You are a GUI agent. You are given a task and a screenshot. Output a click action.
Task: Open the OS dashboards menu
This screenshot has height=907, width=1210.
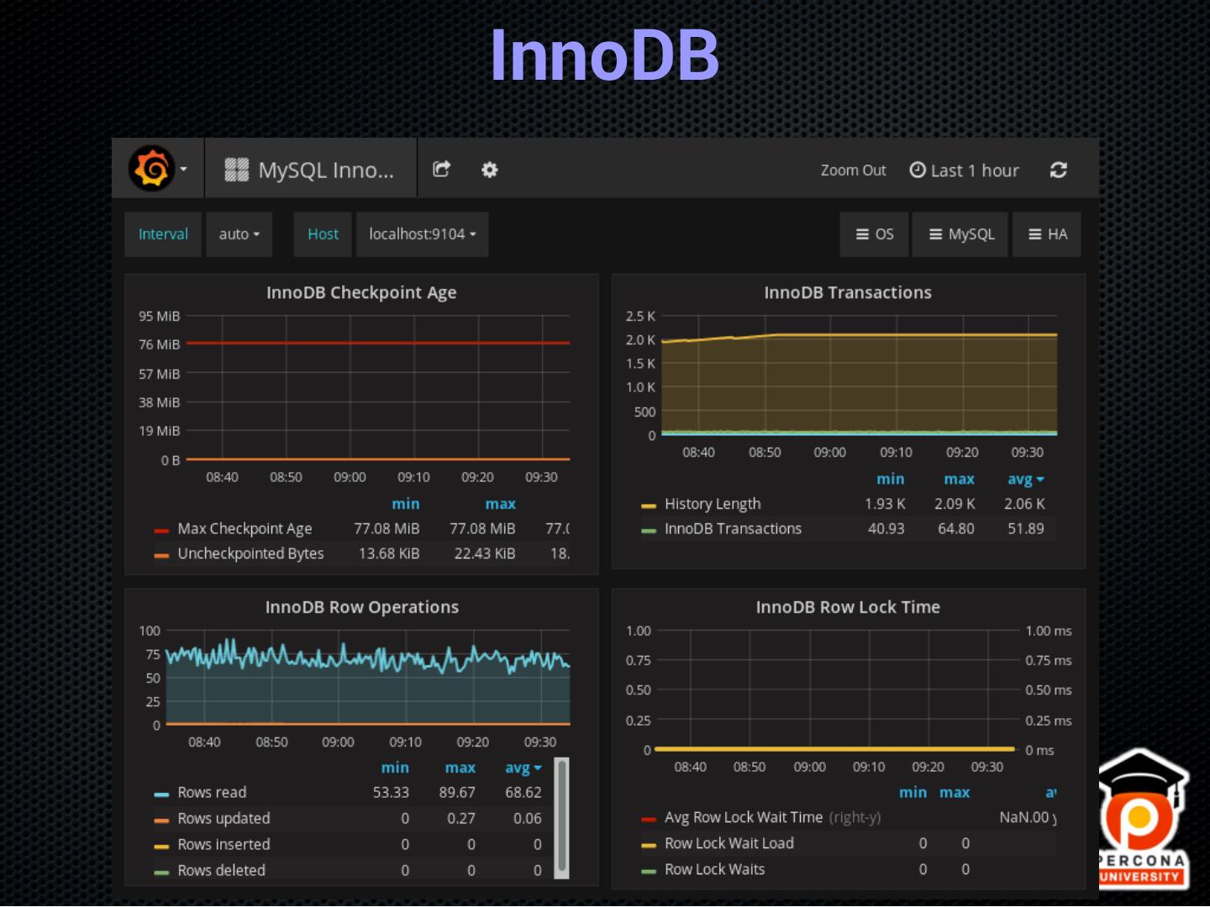[874, 234]
